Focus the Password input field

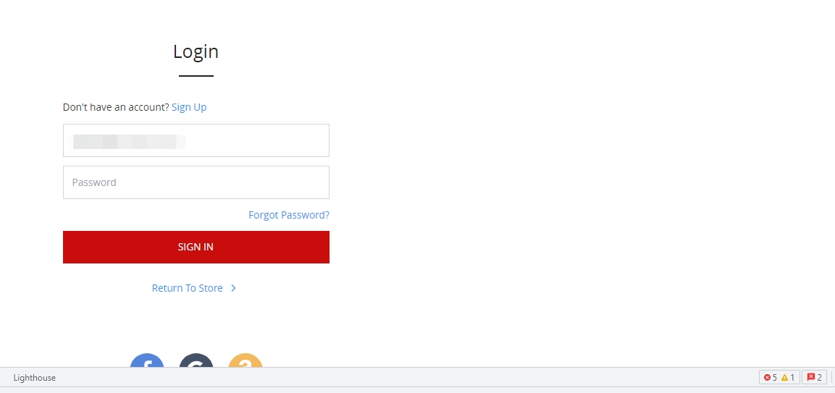point(196,182)
